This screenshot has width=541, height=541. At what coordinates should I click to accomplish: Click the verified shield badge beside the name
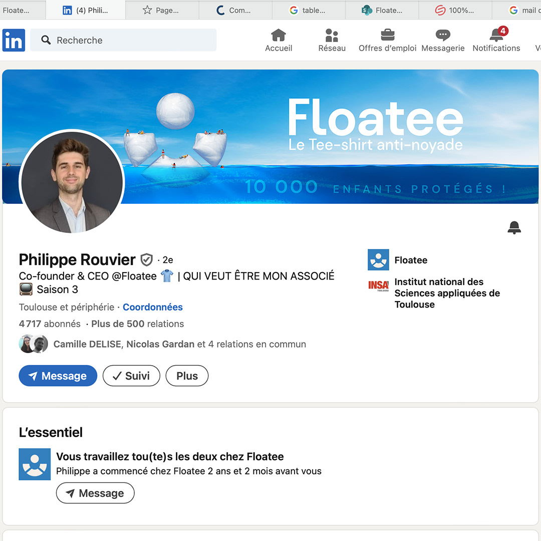[147, 260]
